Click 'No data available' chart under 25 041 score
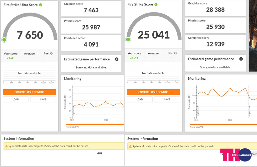Image resolution: width=257 pixels, height=167 pixels. pos(153,73)
